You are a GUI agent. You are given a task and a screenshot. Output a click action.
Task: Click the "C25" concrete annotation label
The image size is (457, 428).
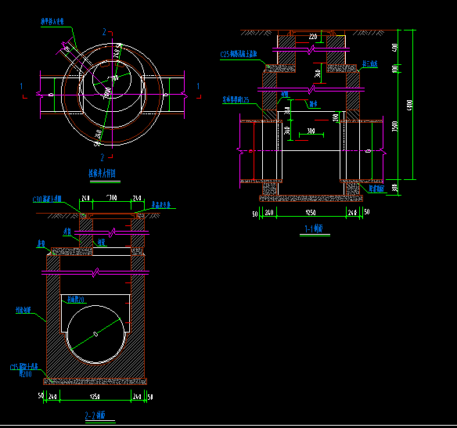239,54
